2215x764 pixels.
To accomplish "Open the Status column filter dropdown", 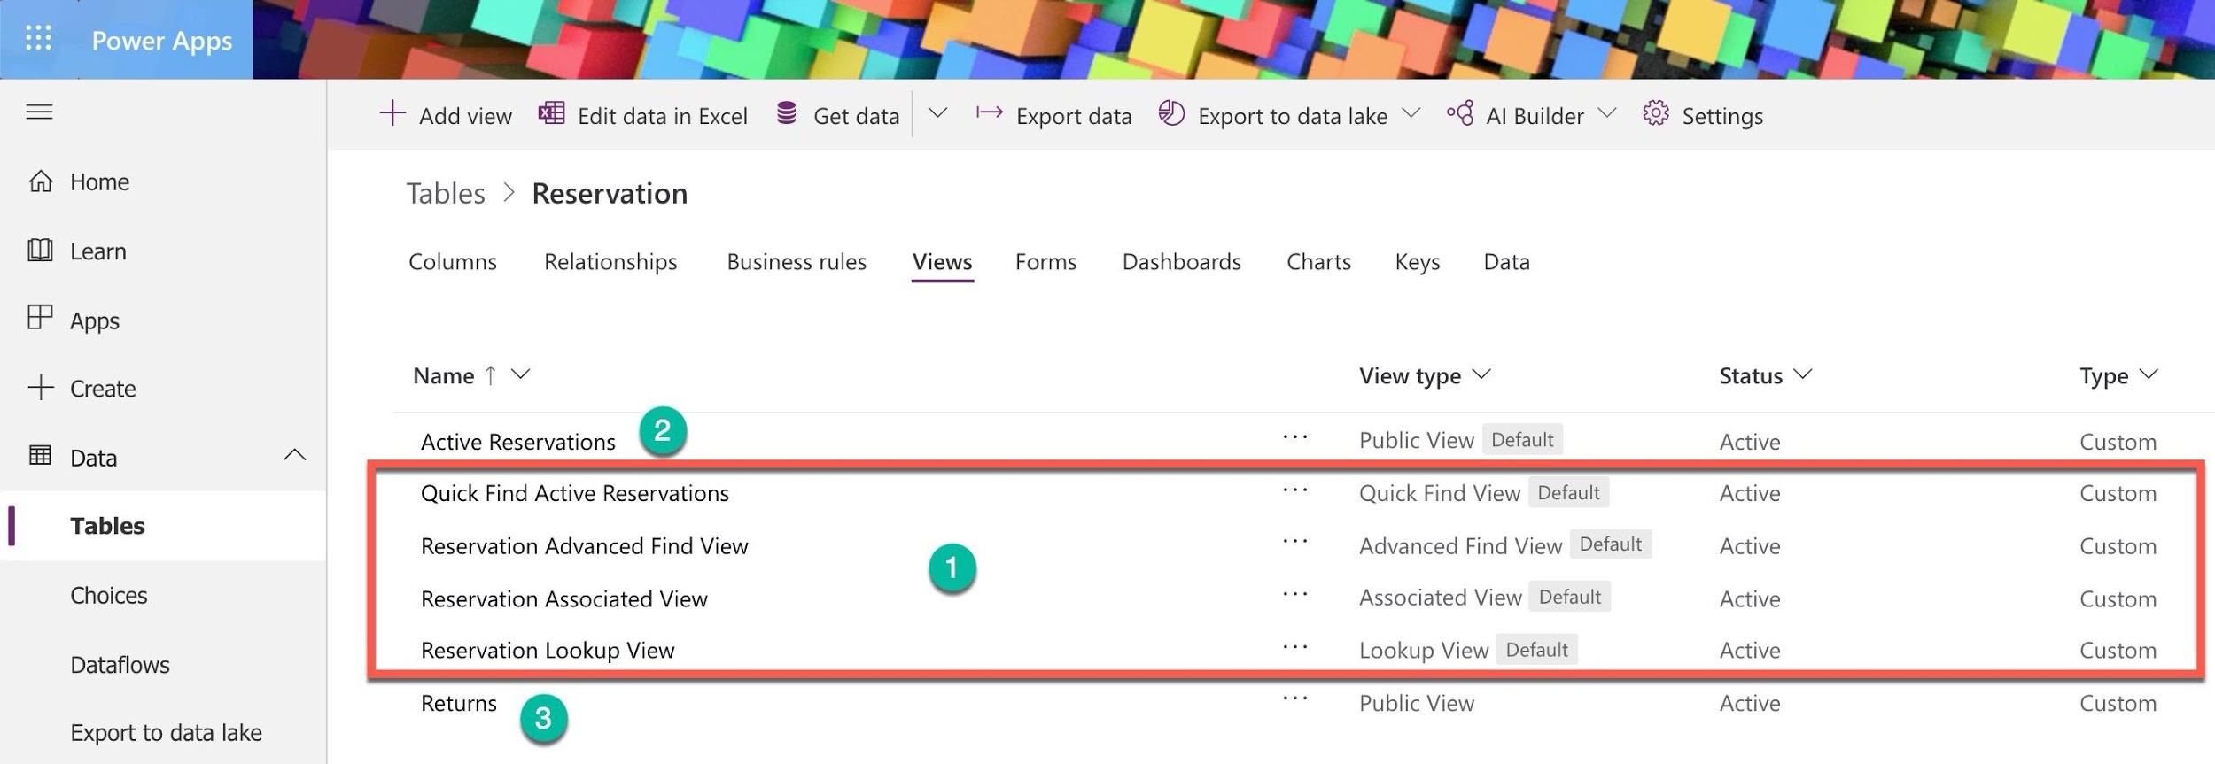I will [x=1802, y=374].
